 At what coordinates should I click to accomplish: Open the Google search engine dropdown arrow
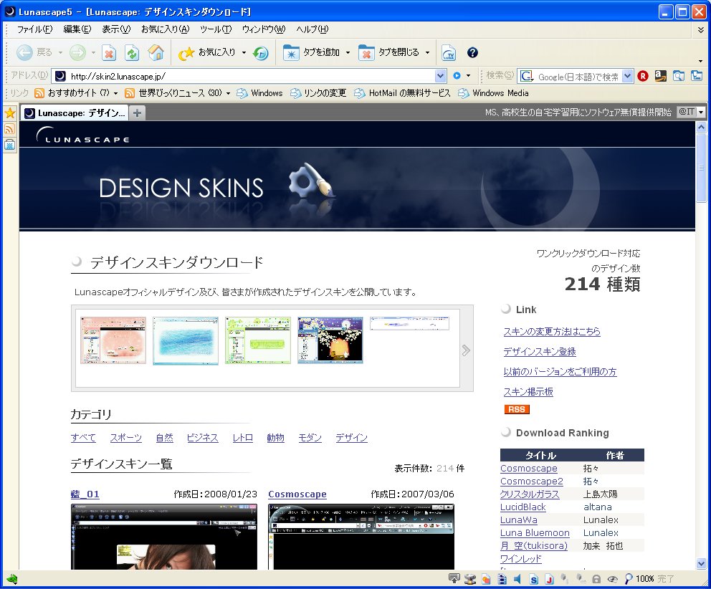coord(627,76)
